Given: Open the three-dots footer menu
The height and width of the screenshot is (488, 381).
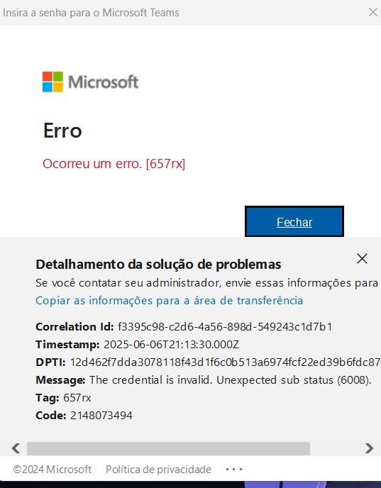Looking at the screenshot, I should (233, 469).
